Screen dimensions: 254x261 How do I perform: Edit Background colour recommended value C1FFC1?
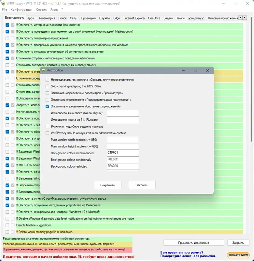click(123, 153)
